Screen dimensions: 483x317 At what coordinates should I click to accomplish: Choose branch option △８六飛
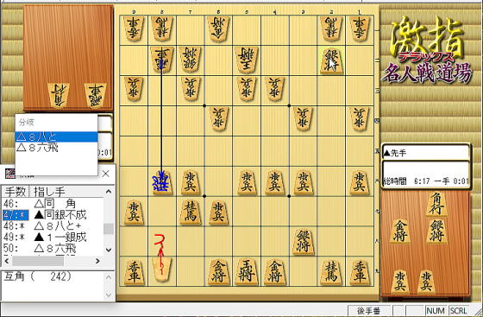pyautogui.click(x=56, y=148)
